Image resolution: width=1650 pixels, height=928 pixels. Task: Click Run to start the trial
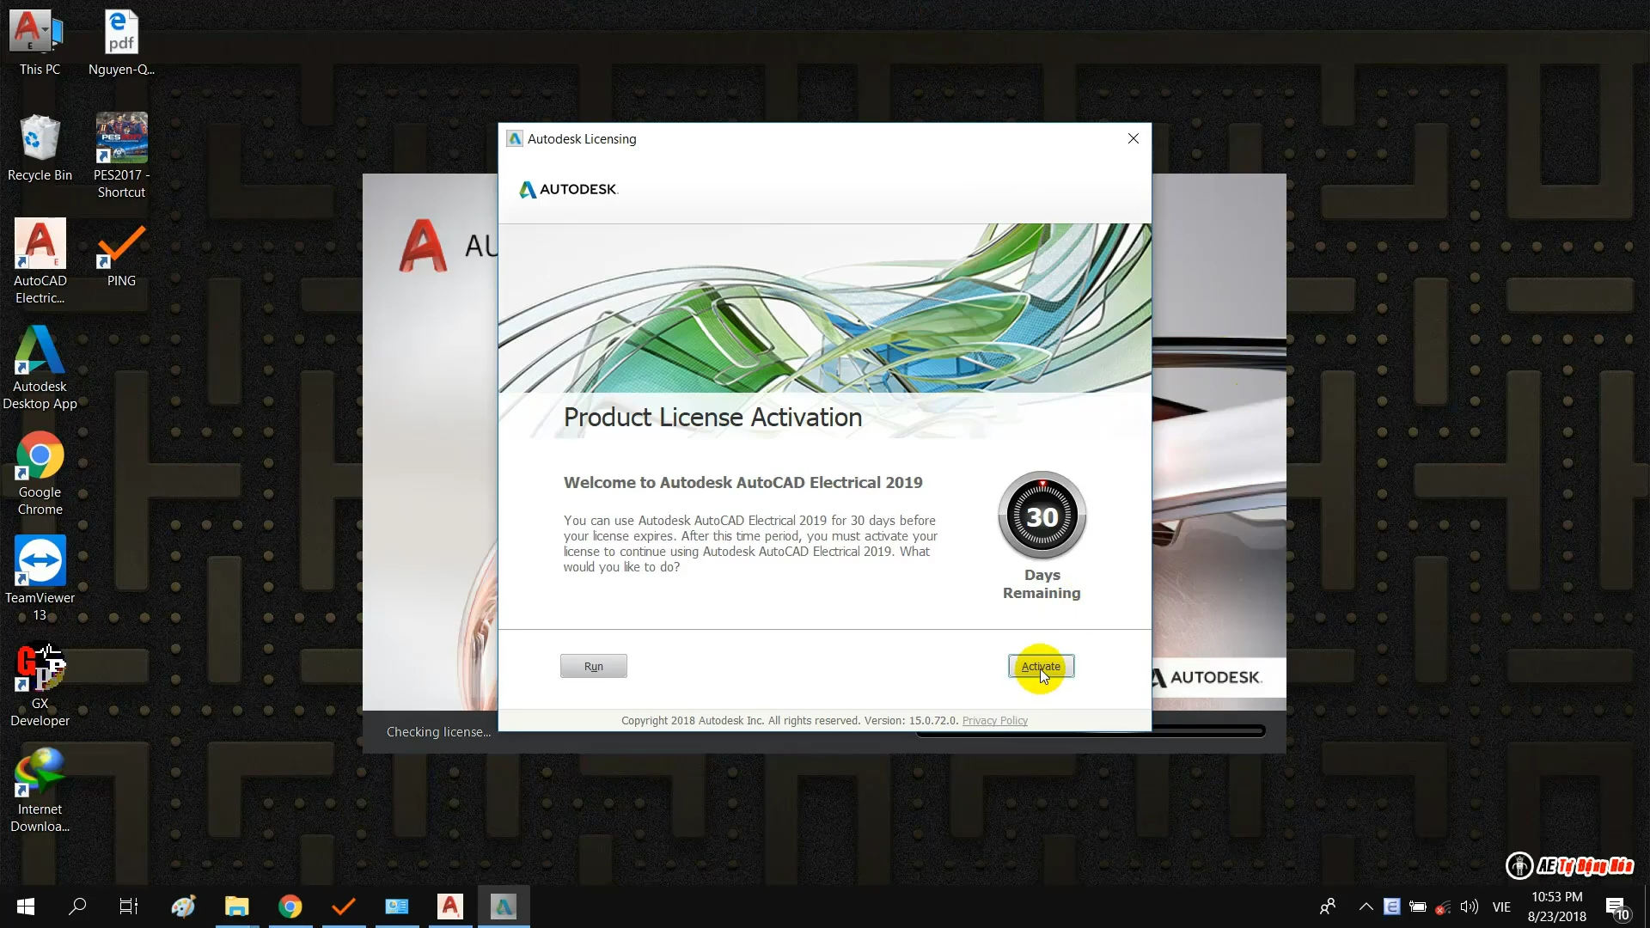point(594,666)
